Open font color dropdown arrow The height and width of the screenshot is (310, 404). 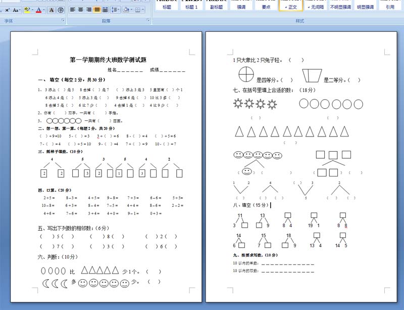tap(44, 10)
